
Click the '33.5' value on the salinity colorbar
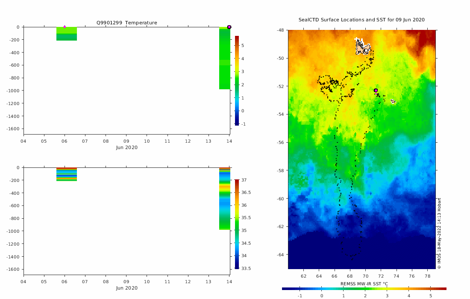[x=246, y=268]
